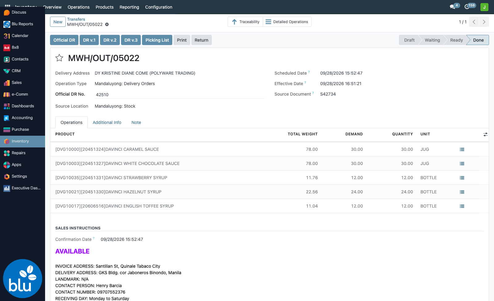The height and width of the screenshot is (301, 494).
Task: Open Traceability report
Action: (245, 22)
